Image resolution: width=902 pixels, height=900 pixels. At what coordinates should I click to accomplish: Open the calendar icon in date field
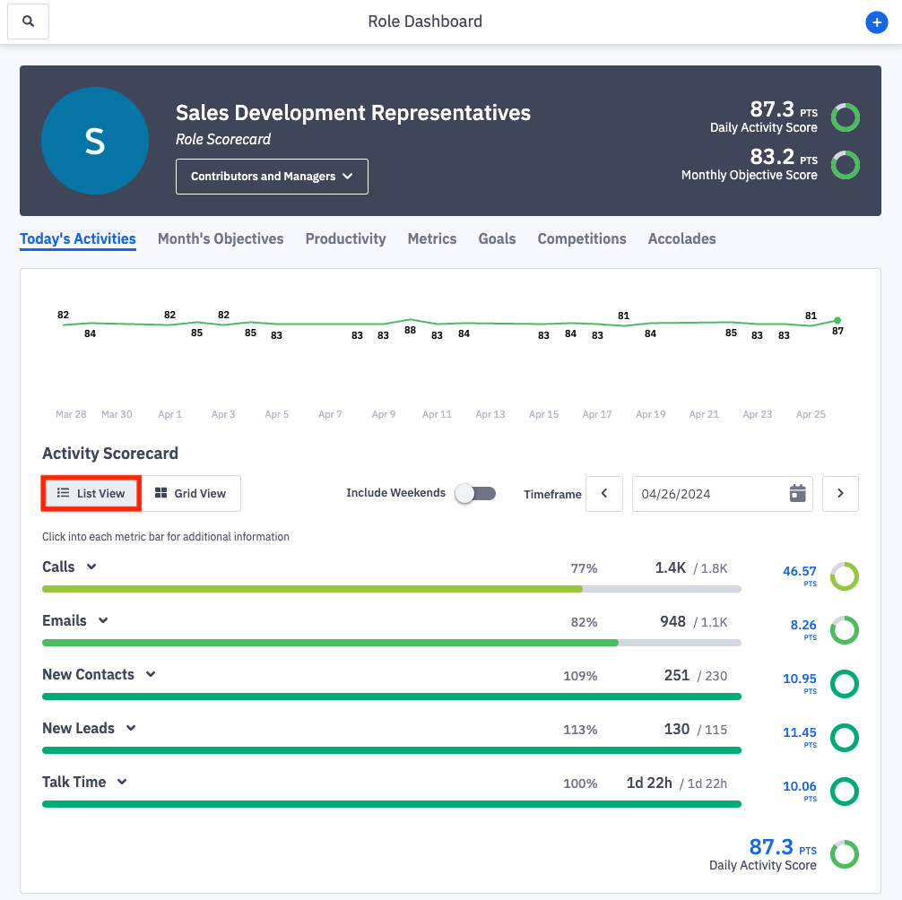(x=797, y=494)
